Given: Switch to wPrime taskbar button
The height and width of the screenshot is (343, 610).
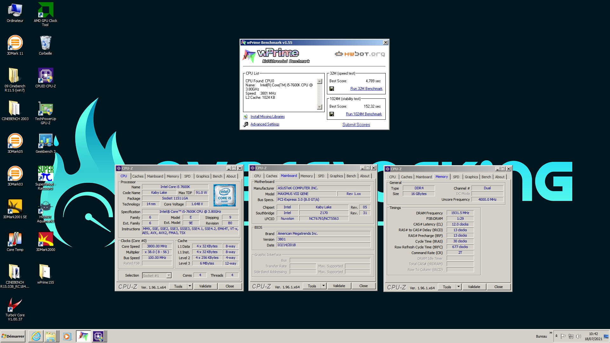Looking at the screenshot, I should [83, 336].
